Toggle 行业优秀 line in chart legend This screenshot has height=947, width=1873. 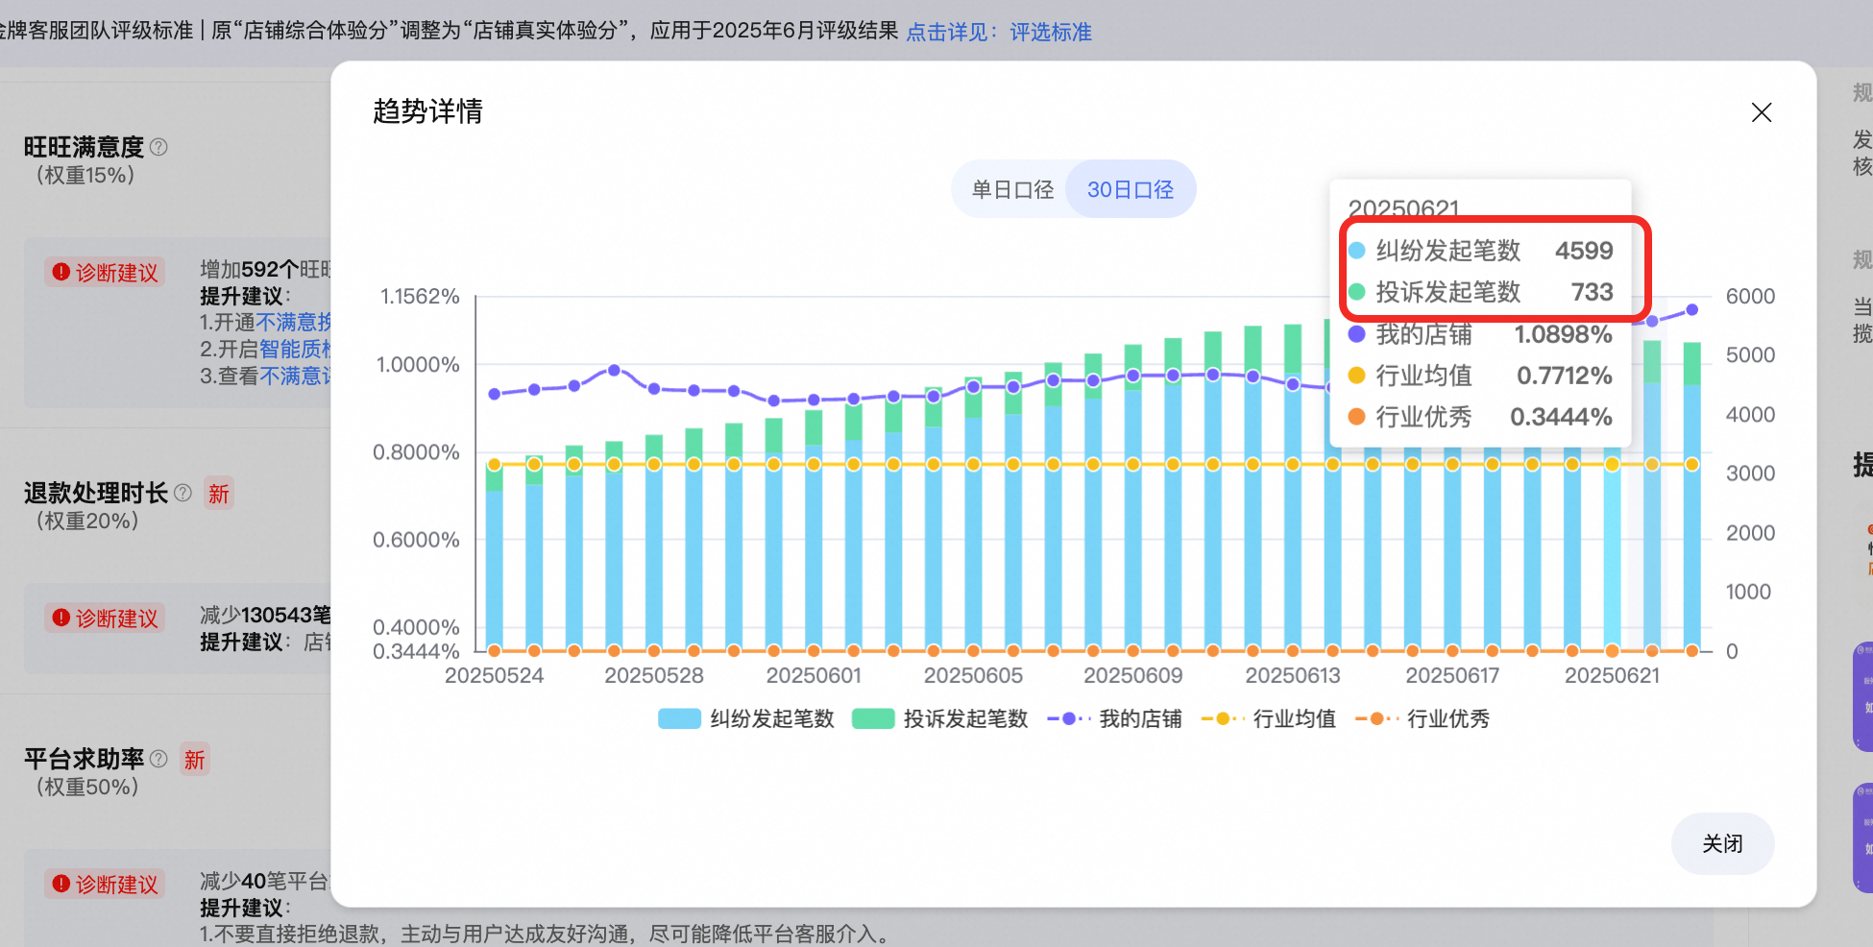point(1423,718)
